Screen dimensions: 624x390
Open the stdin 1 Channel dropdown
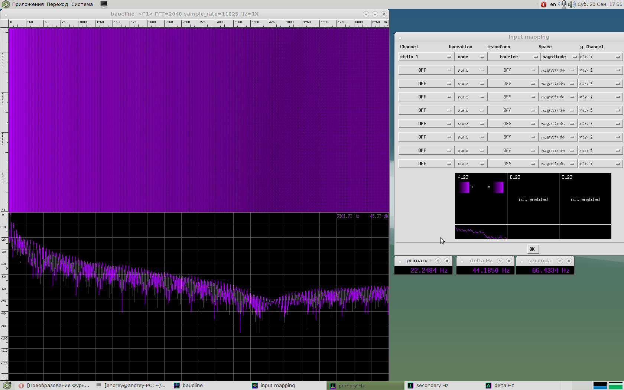[x=426, y=57]
